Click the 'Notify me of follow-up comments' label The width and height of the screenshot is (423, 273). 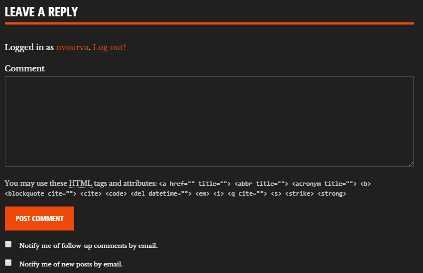(x=88, y=246)
